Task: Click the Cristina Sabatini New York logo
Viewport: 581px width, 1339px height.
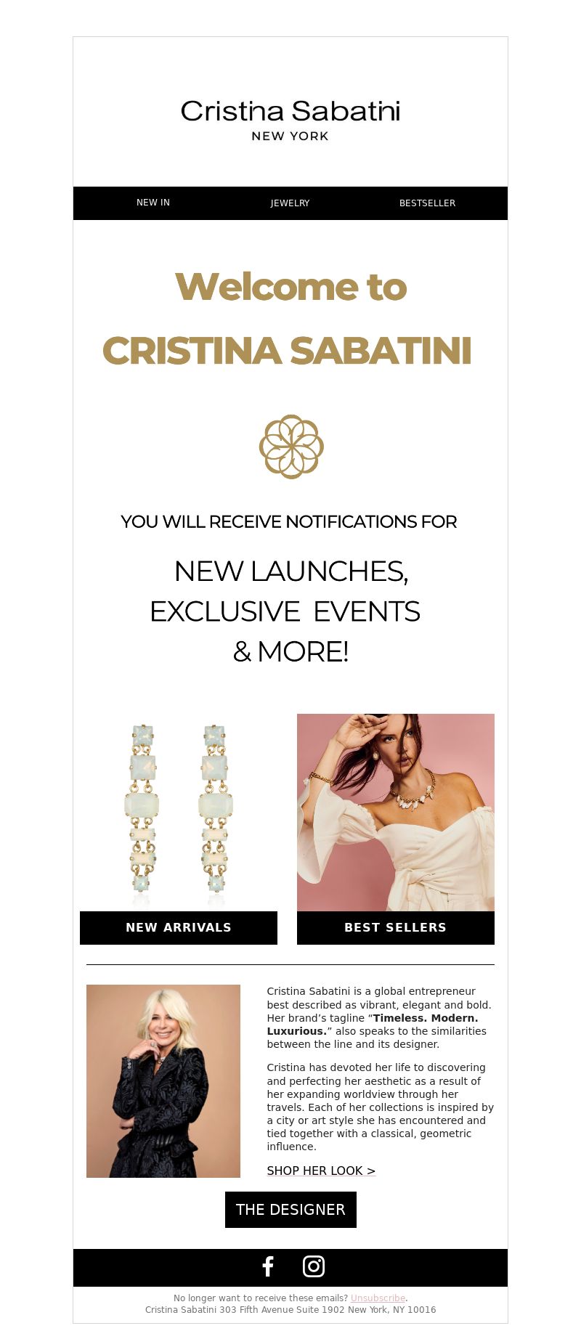Action: 290,120
